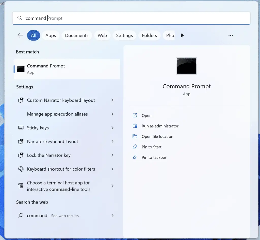Viewport: 260px width, 240px height.
Task: Click the icon beside Lock the Narrator key
Action: click(21, 155)
